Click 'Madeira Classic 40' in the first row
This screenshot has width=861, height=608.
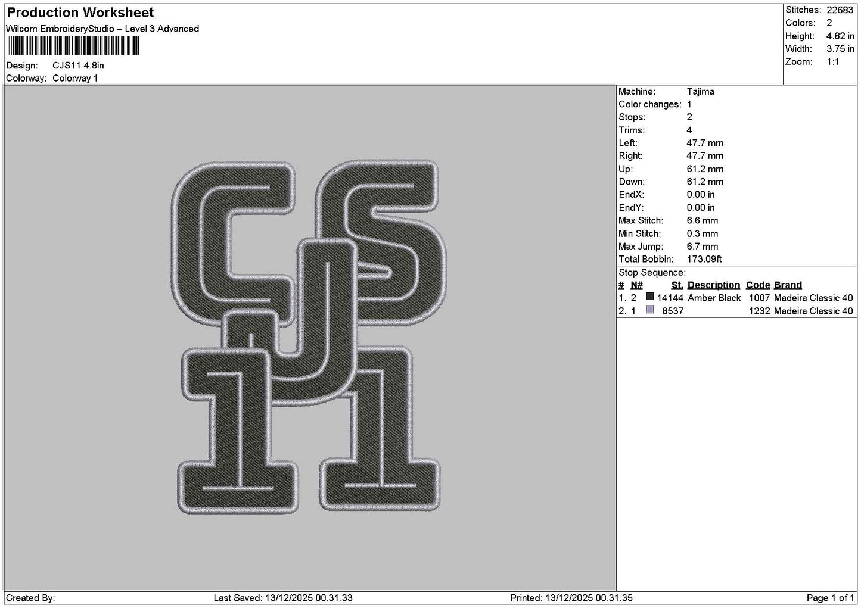tap(813, 298)
